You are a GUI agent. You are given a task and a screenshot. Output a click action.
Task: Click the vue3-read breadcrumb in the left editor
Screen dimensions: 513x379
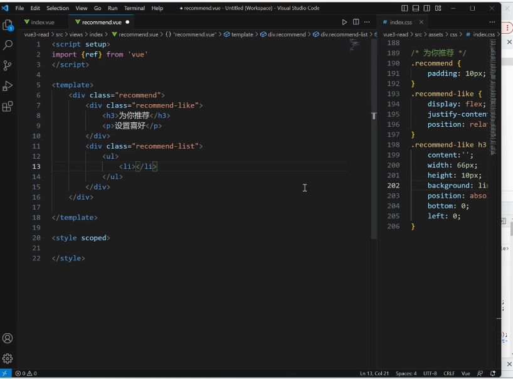[36, 35]
